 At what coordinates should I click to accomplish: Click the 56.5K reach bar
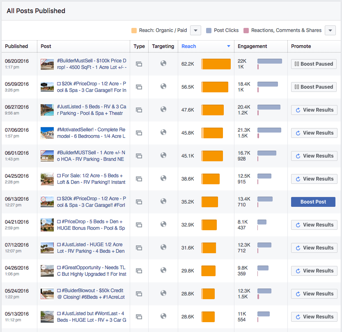[215, 87]
